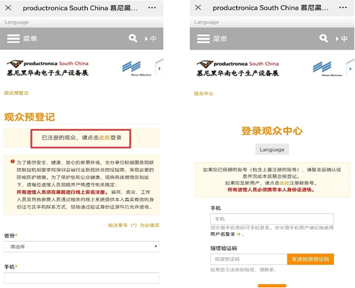355x288 pixels.
Task: Click 此处 link to log in as registered visitor
Action: [x=104, y=138]
